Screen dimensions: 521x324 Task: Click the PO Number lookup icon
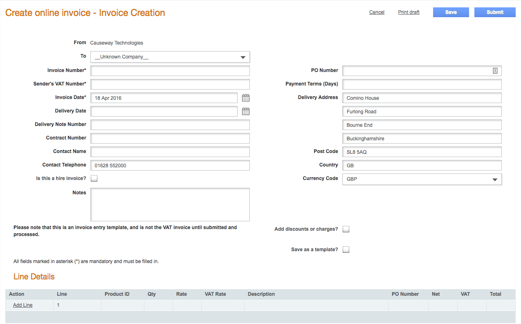(495, 71)
